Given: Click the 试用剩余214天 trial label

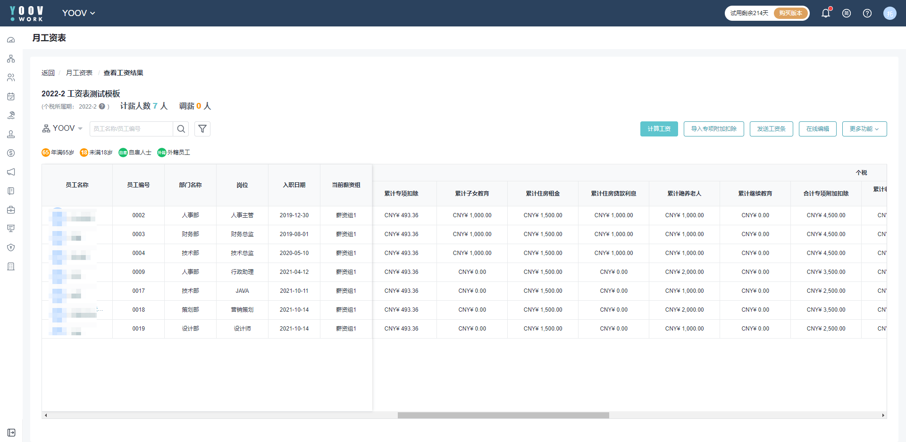Looking at the screenshot, I should click(x=749, y=13).
